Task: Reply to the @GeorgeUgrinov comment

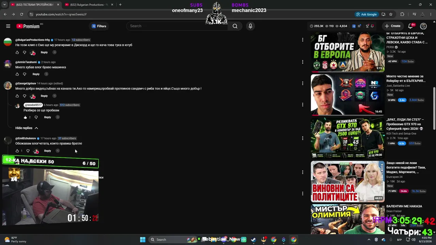Action: point(44,96)
